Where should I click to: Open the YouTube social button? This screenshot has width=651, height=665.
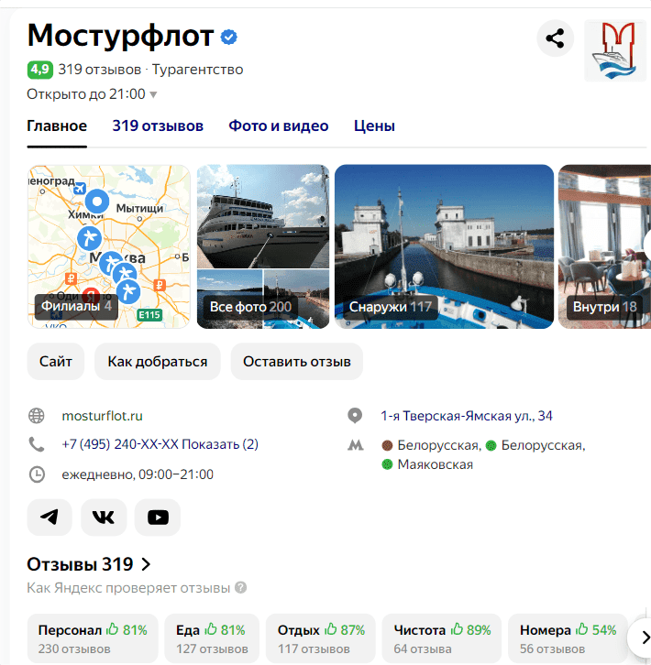[158, 518]
